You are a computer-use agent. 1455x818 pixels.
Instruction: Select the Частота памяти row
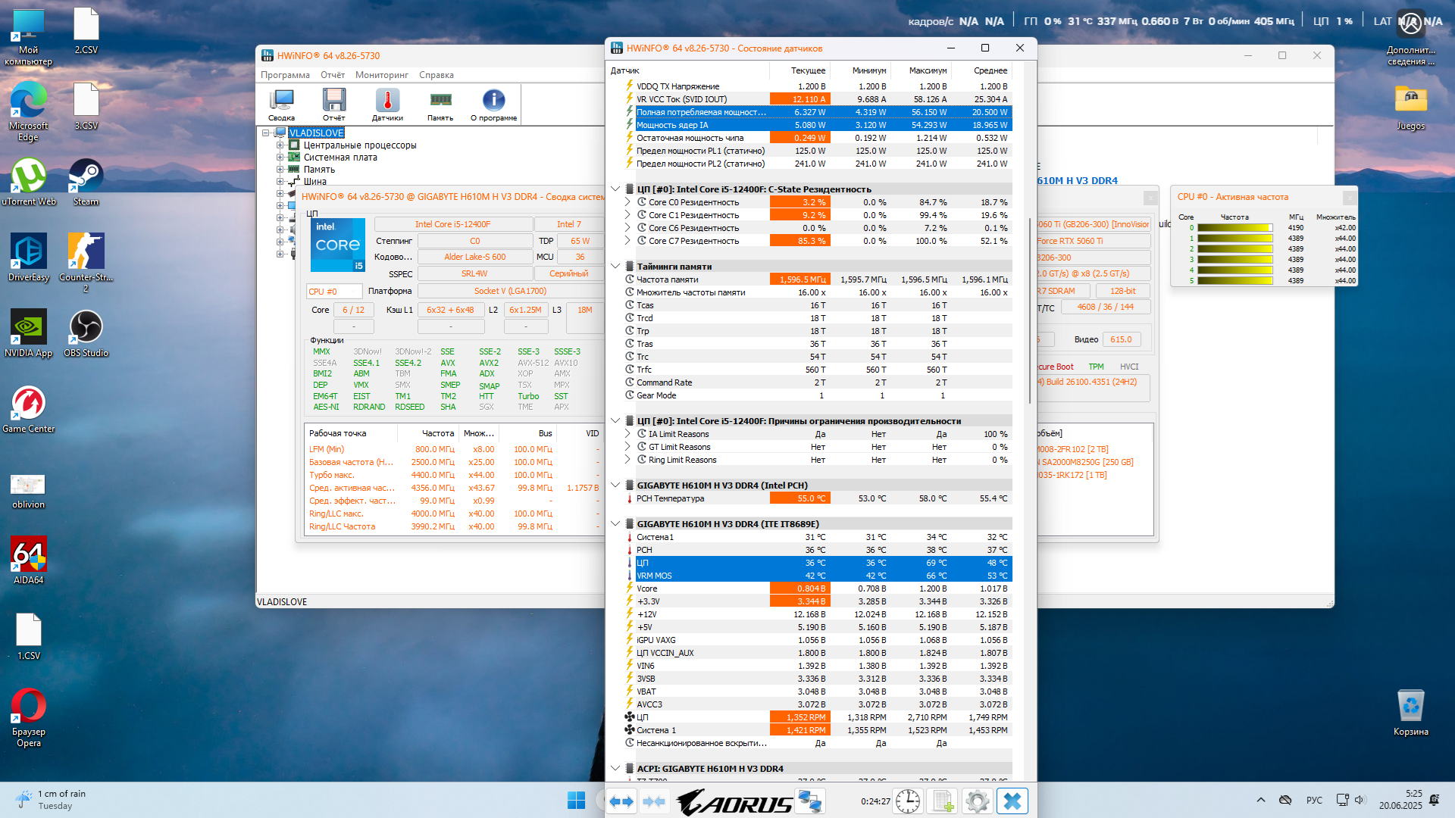tap(817, 279)
